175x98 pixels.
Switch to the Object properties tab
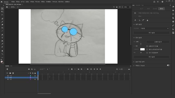(x=148, y=9)
